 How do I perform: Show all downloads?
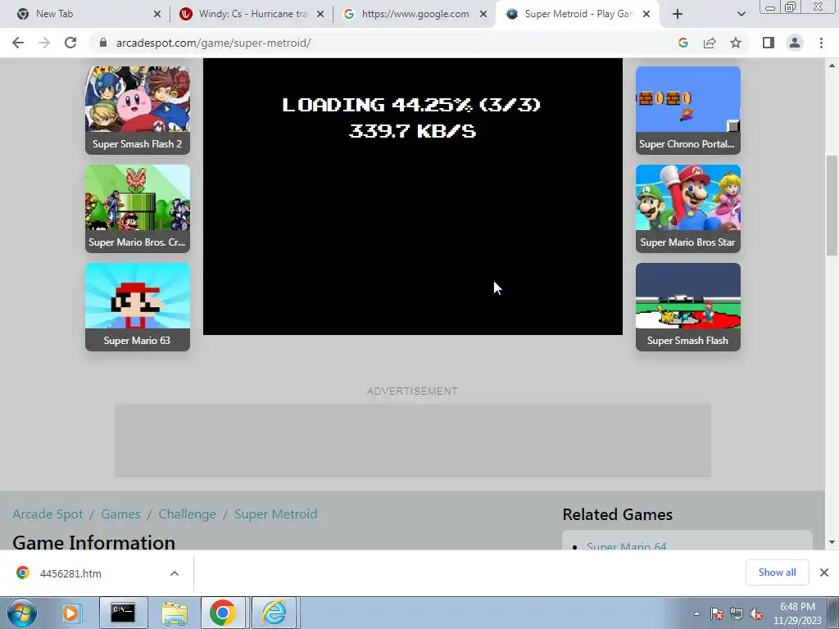[x=777, y=572]
